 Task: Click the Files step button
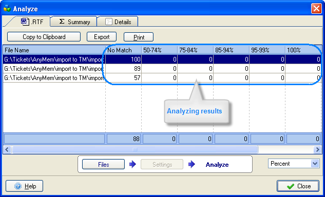click(103, 165)
